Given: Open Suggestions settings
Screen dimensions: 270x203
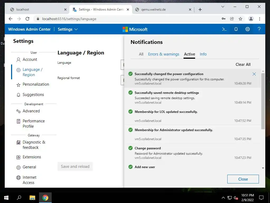Looking at the screenshot, I should point(33,95).
